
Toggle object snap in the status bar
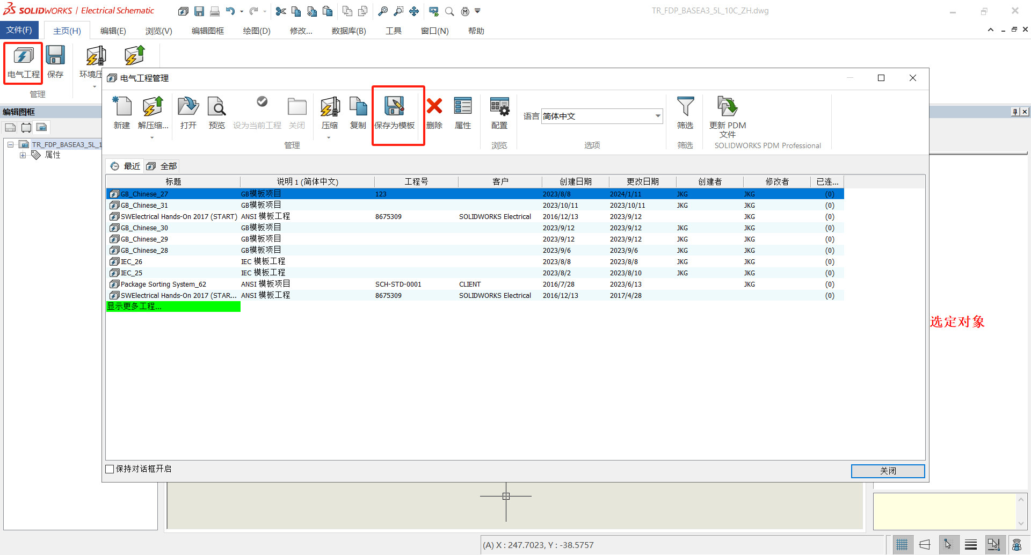(994, 545)
